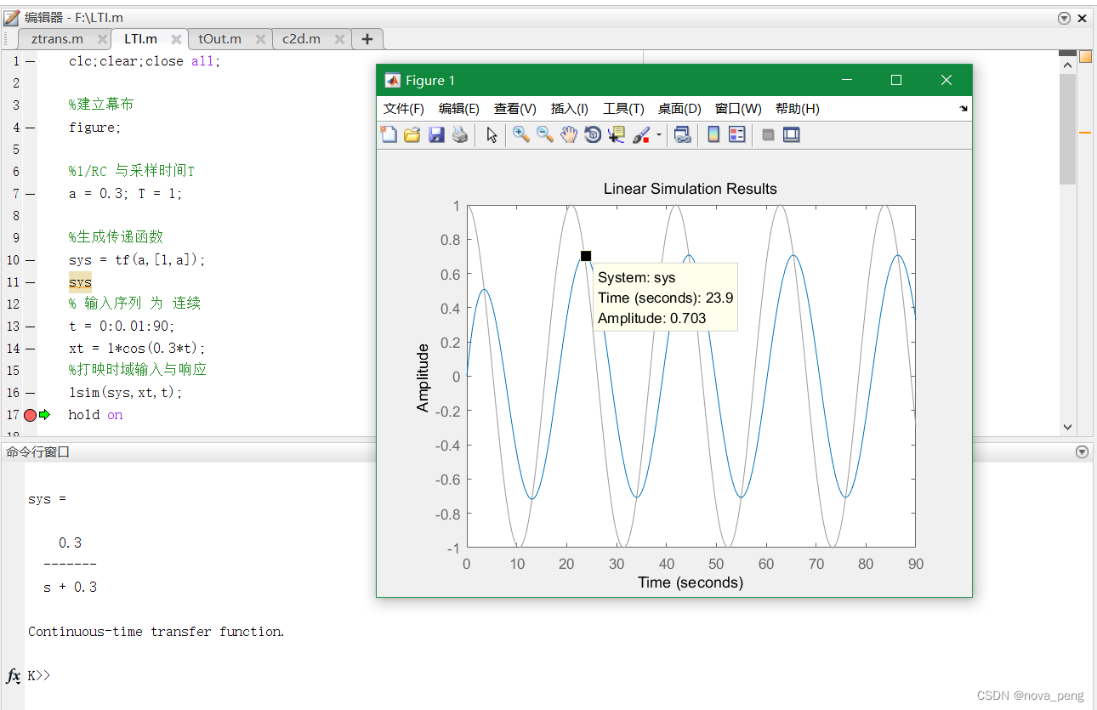The image size is (1097, 710).
Task: Click the dock figure arrow in menu bar
Action: click(x=963, y=109)
